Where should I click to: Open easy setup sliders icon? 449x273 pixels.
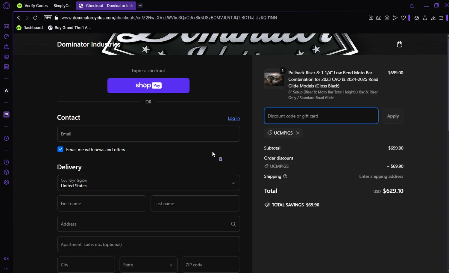tap(441, 18)
